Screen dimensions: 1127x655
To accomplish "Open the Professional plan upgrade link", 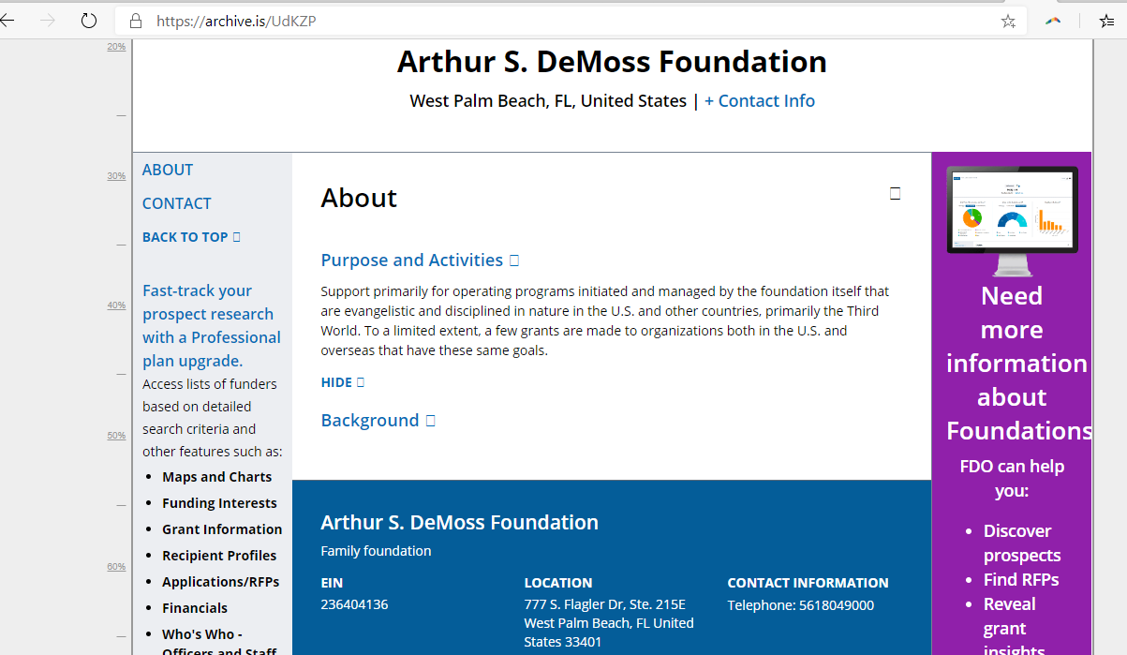I will click(212, 325).
